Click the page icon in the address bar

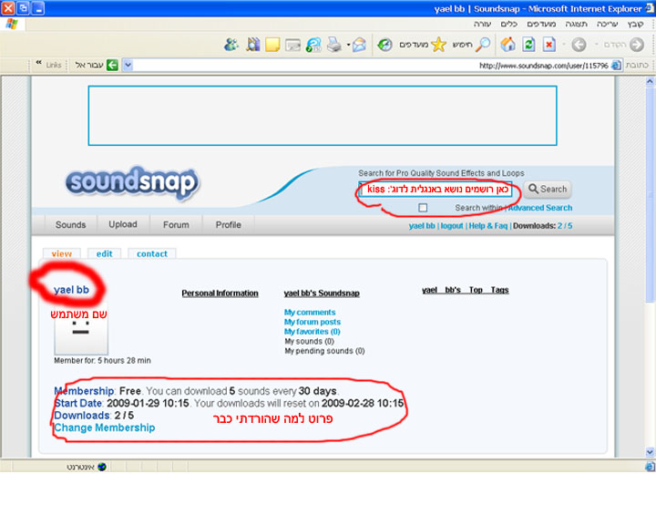pyautogui.click(x=616, y=66)
